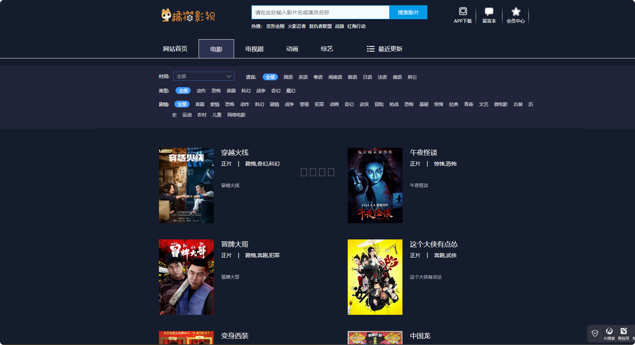Image resolution: width=635 pixels, height=345 pixels.
Task: Open hot search link 战狼
Action: [339, 26]
